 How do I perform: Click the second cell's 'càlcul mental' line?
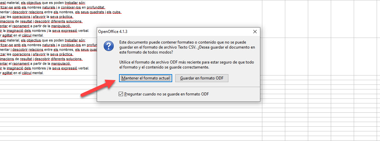coord(22,73)
